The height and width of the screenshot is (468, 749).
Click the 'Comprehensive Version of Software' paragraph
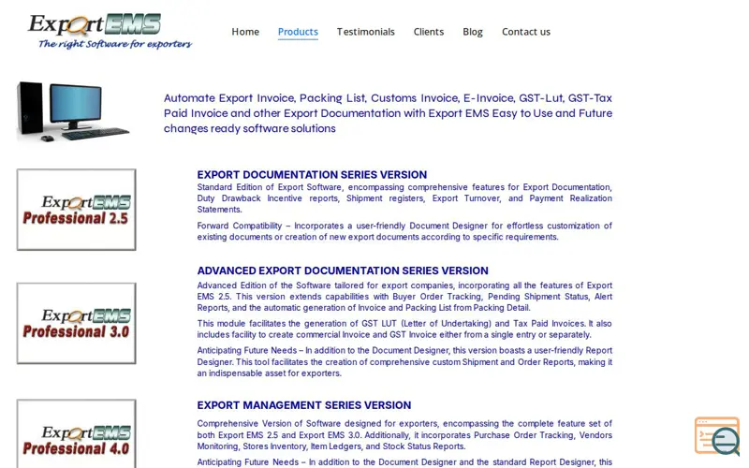pos(404,435)
